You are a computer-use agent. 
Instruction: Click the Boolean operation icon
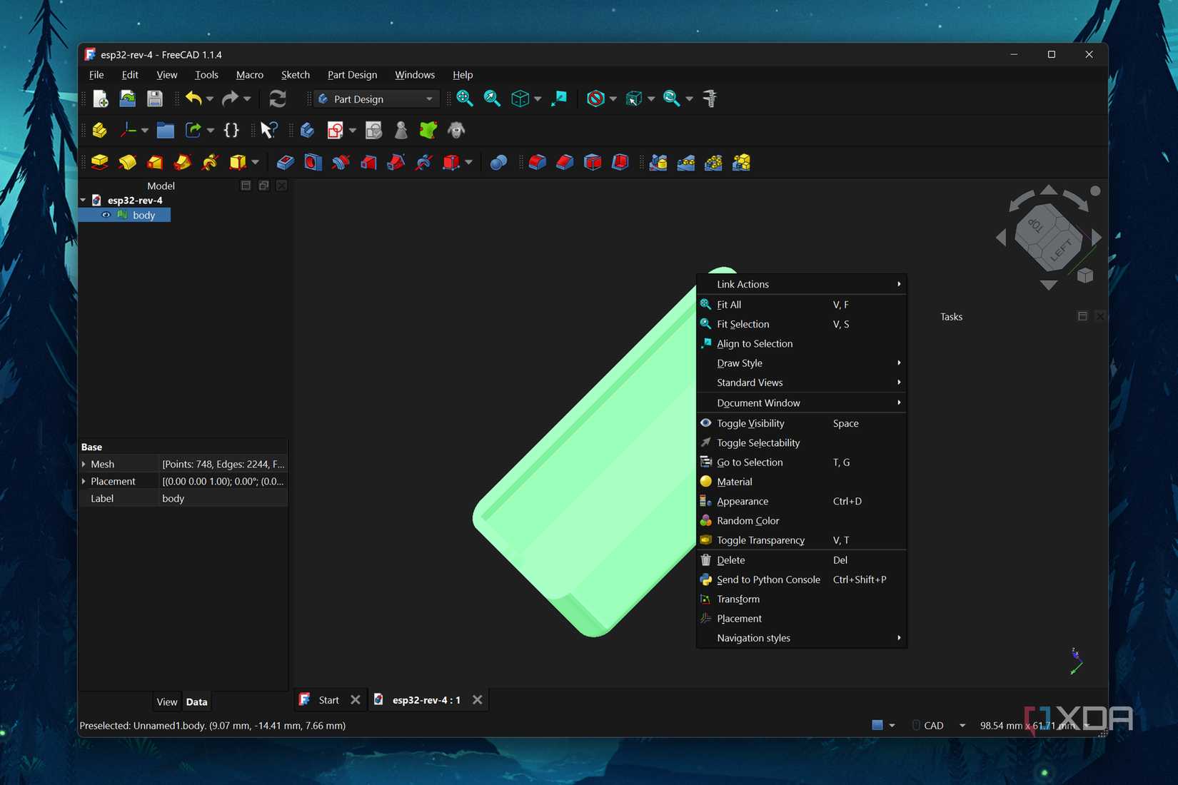[x=498, y=163]
